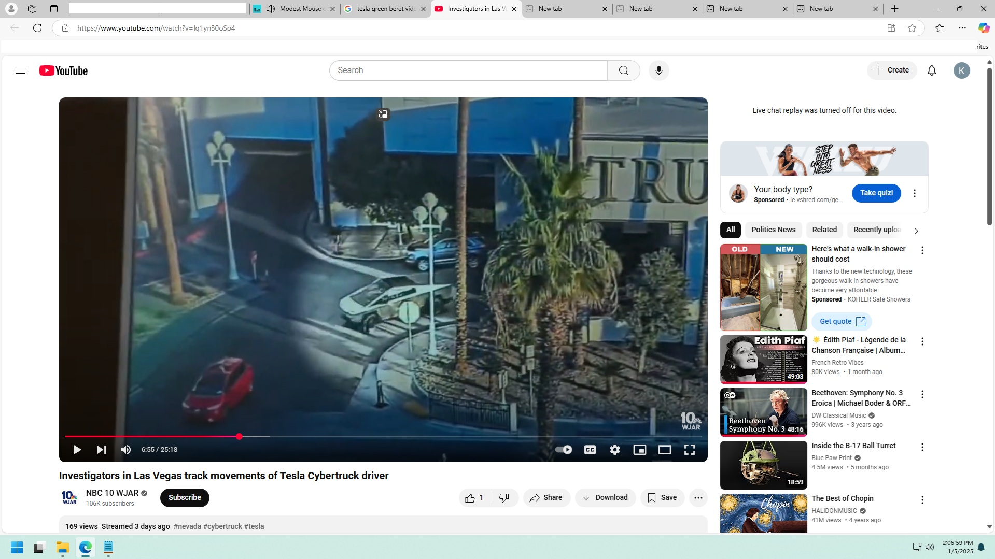View site information lock icon
The height and width of the screenshot is (559, 995).
pyautogui.click(x=65, y=28)
